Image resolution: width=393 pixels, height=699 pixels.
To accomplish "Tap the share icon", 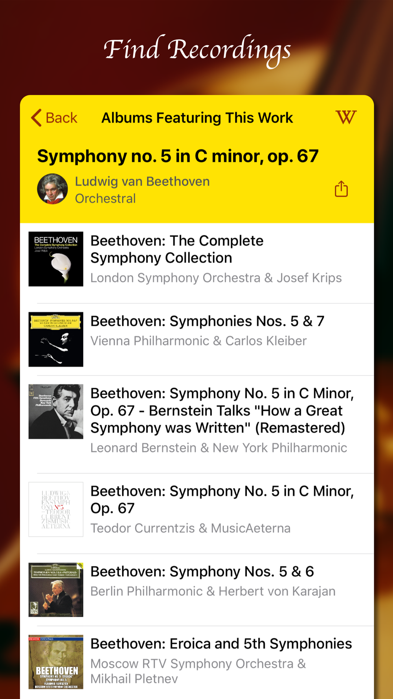I will pos(341,189).
